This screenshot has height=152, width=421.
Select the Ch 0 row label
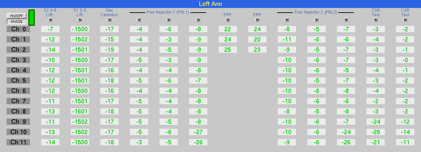pyautogui.click(x=18, y=29)
